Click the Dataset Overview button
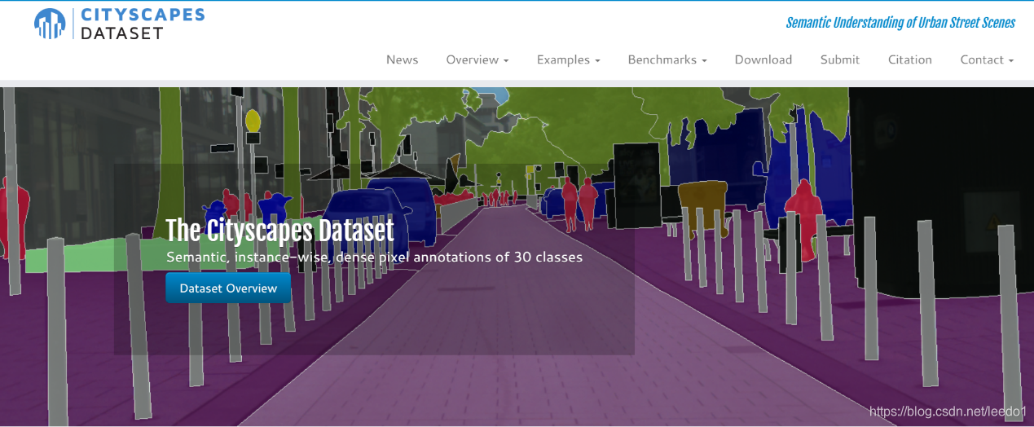The width and height of the screenshot is (1034, 427). pyautogui.click(x=228, y=288)
